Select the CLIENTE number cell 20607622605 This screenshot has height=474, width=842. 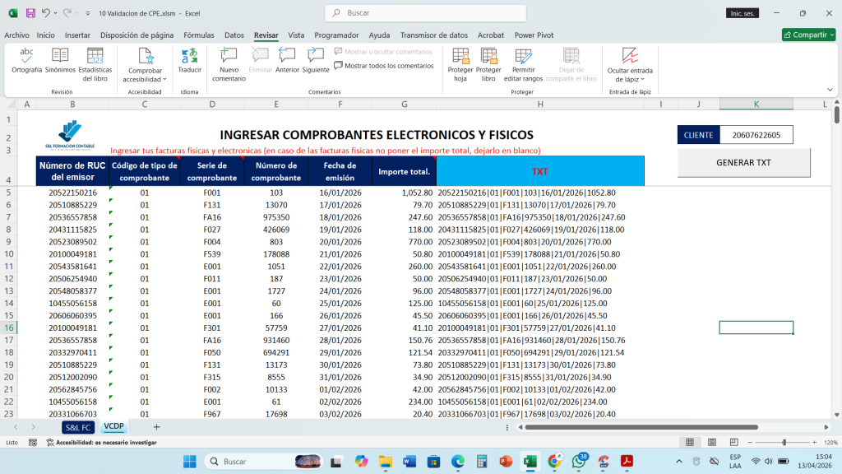[756, 134]
